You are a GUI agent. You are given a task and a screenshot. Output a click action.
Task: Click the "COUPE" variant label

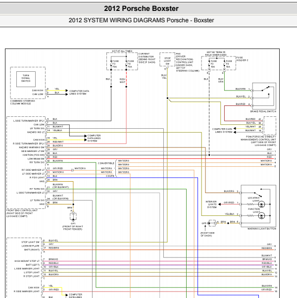point(110,176)
